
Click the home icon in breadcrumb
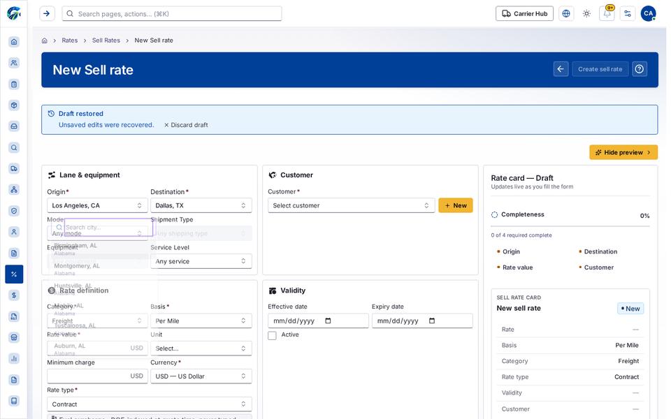[45, 41]
